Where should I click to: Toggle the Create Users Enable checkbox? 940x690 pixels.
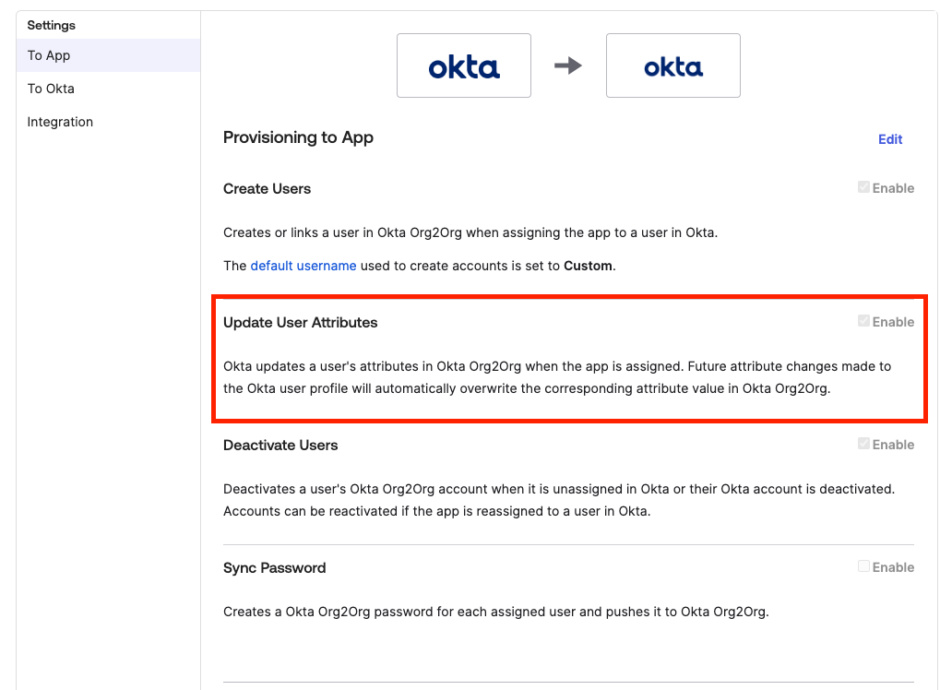click(x=863, y=187)
